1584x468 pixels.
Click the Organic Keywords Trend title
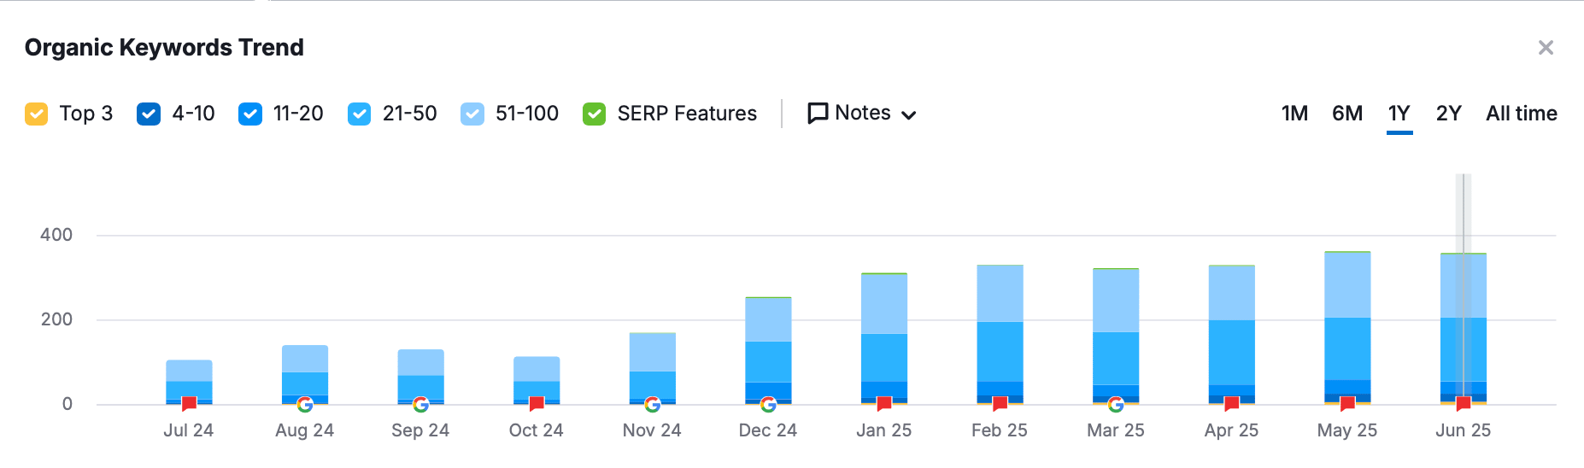coord(164,48)
